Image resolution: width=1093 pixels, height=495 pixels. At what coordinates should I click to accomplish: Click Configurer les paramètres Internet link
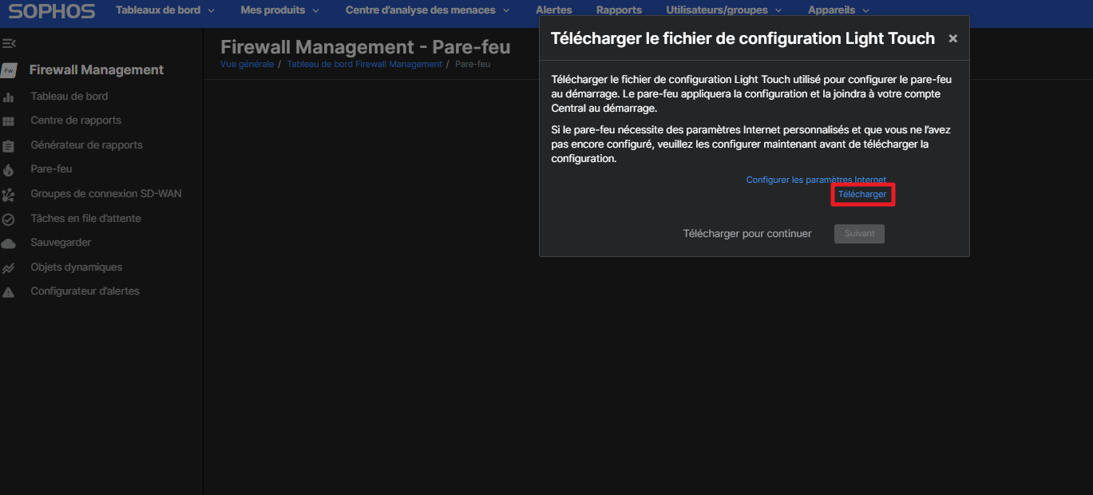(x=816, y=180)
